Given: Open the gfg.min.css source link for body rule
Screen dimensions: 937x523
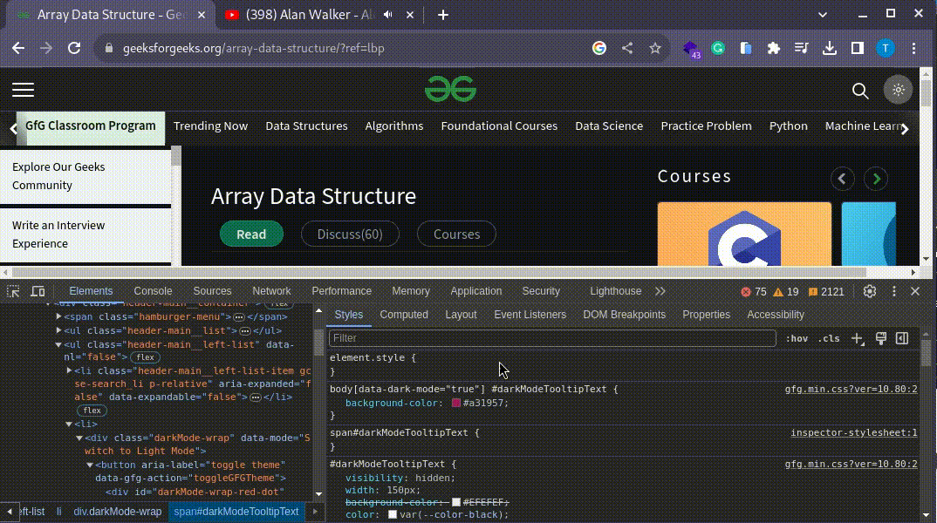Looking at the screenshot, I should point(851,389).
